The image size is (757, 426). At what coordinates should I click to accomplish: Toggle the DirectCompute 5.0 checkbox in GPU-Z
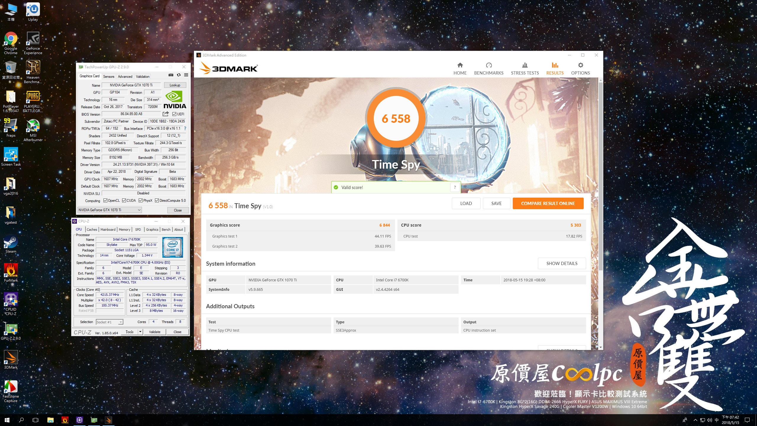(157, 201)
